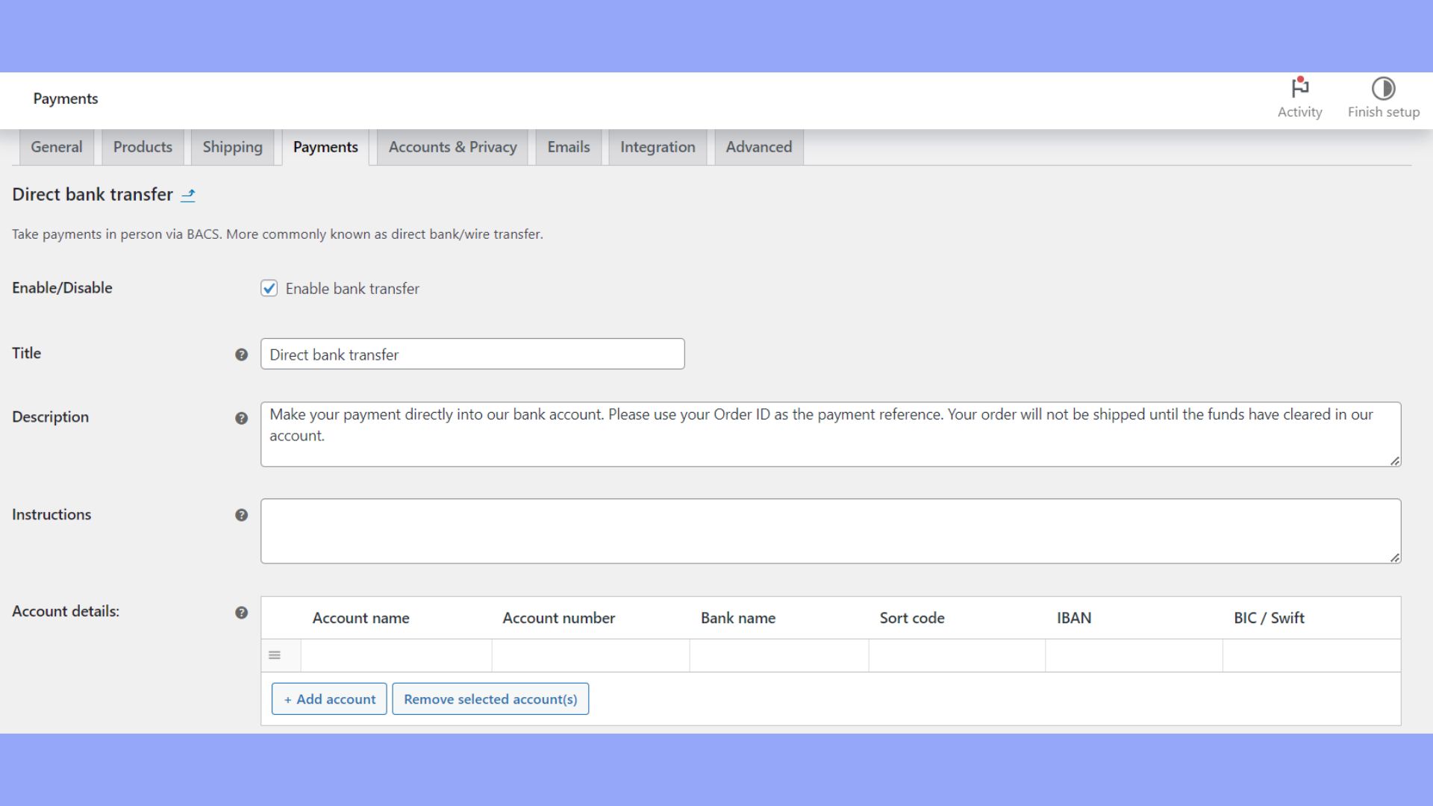This screenshot has height=806, width=1433.
Task: Open help tooltip for Description field
Action: point(241,418)
